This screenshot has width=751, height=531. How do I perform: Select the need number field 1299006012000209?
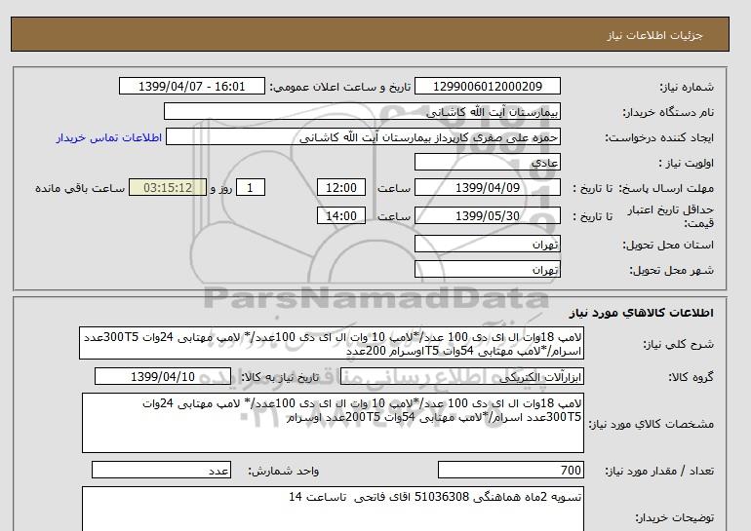[487, 87]
